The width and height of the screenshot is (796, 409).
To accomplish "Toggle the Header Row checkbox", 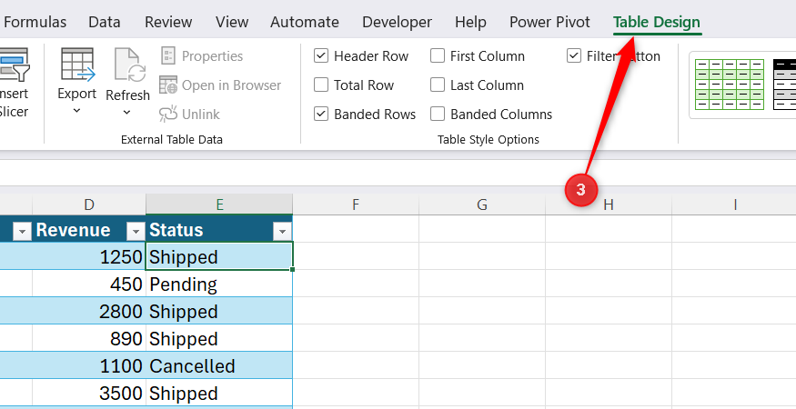I will tap(321, 55).
